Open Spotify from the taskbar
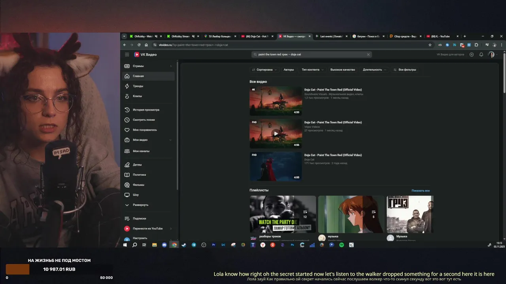 pos(342,245)
